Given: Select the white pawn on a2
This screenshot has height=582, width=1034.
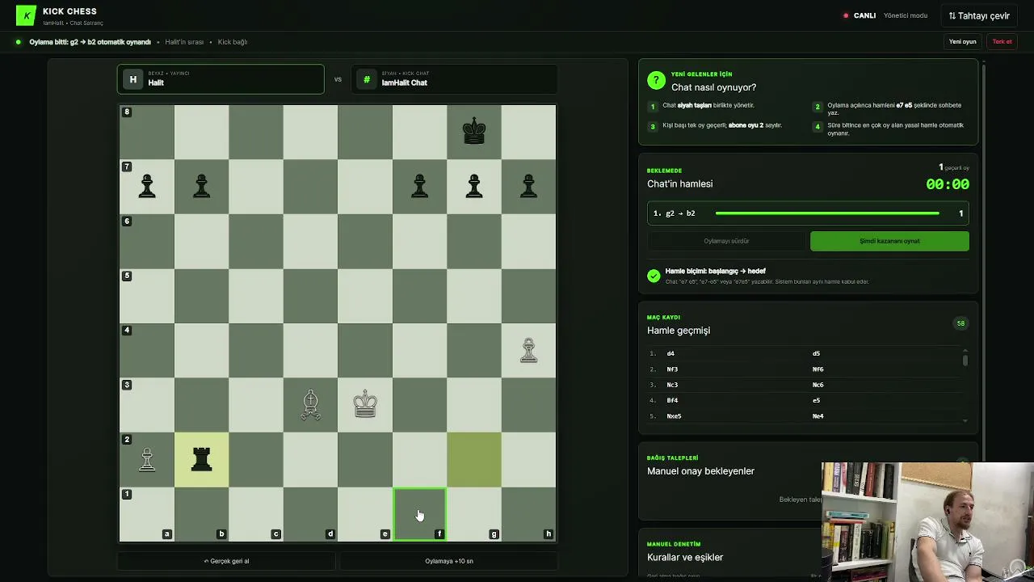Looking at the screenshot, I should click(x=147, y=459).
